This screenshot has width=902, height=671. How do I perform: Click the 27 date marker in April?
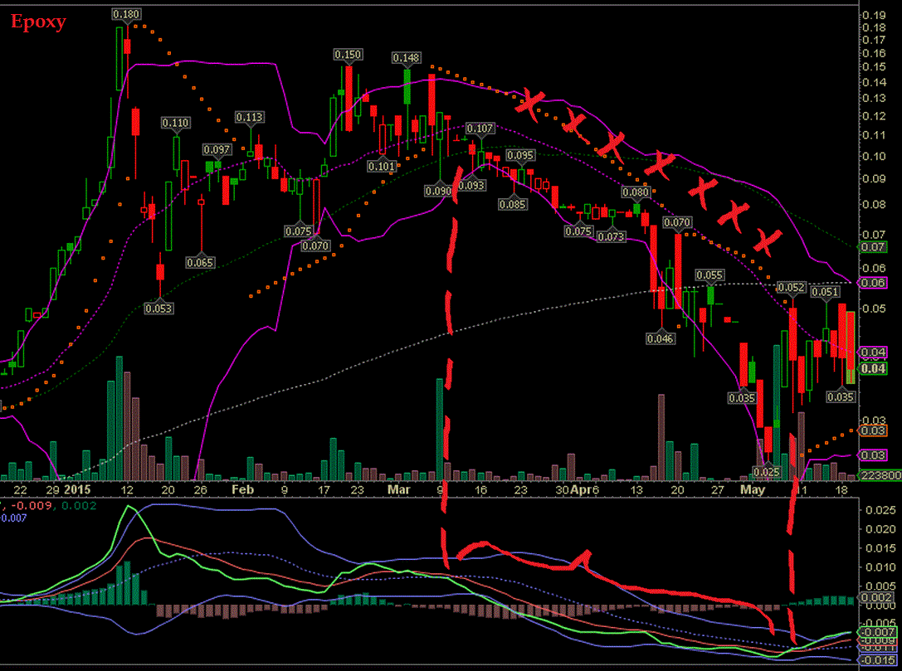tap(717, 490)
